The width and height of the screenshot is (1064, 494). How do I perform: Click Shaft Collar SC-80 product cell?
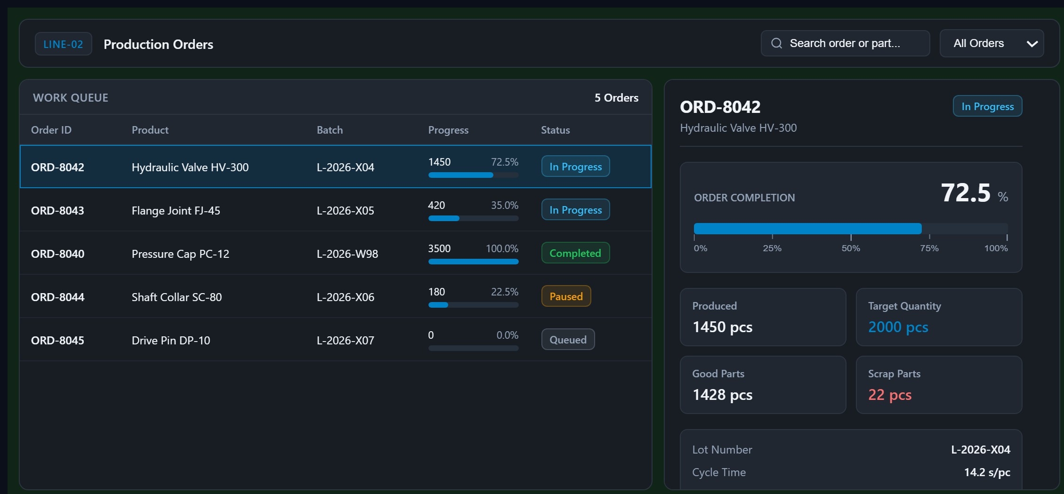click(177, 297)
